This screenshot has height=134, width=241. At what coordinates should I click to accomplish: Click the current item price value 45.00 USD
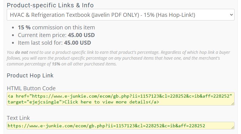pyautogui.click(x=81, y=35)
